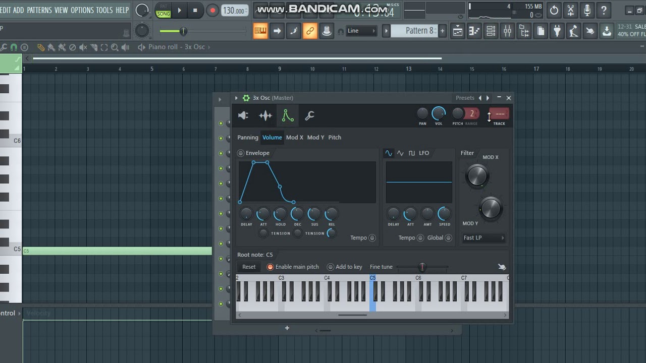Select the selection tool in piano roll

point(104,47)
